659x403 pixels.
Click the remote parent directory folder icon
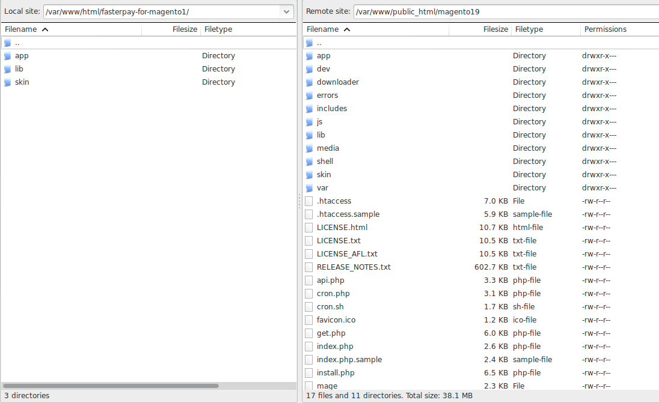click(309, 43)
